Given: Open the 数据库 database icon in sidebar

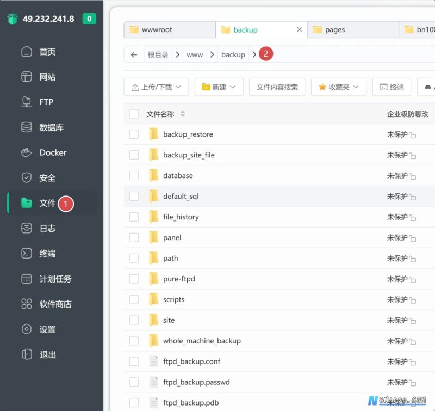Looking at the screenshot, I should [x=26, y=127].
